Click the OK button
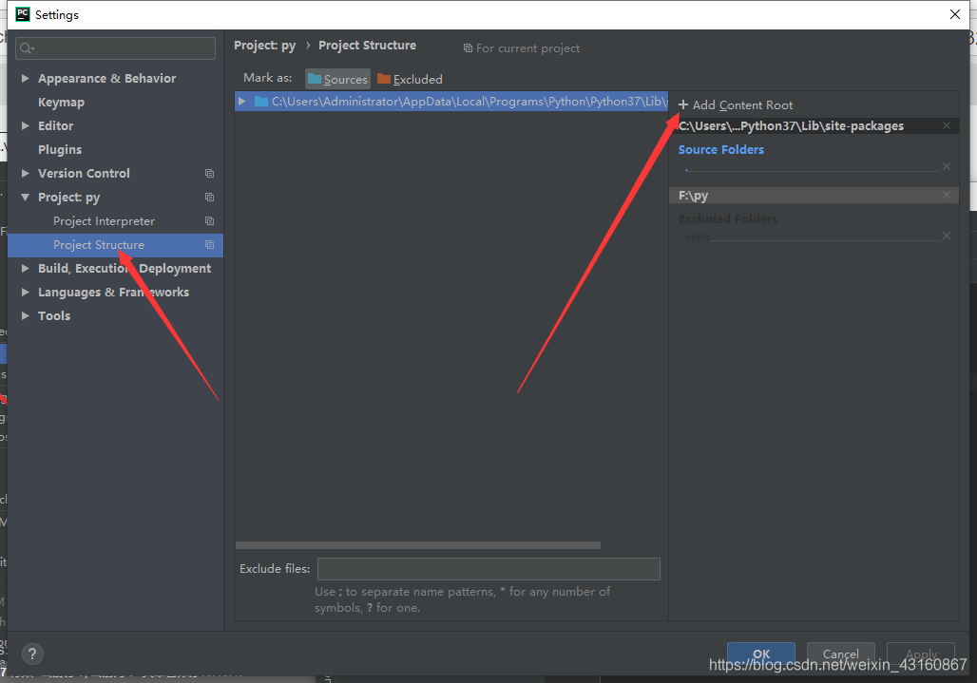 pyautogui.click(x=761, y=654)
